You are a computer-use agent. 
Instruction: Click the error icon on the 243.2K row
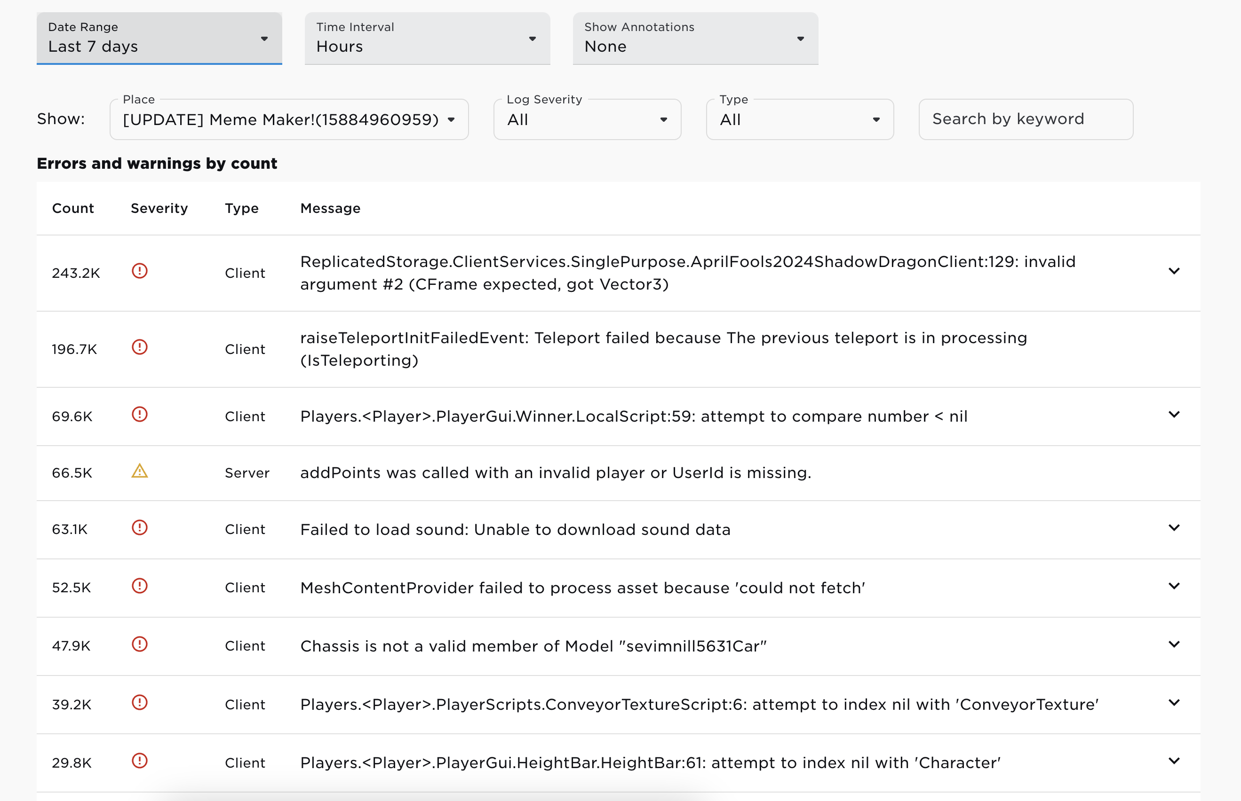(140, 271)
